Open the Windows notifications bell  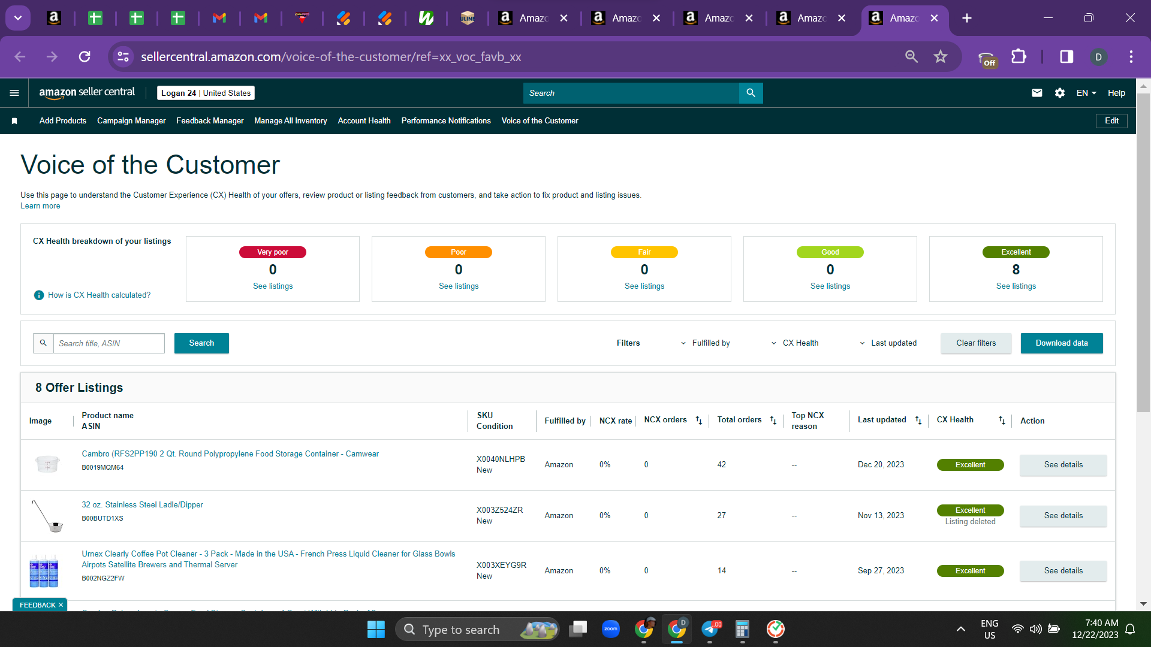click(1130, 629)
